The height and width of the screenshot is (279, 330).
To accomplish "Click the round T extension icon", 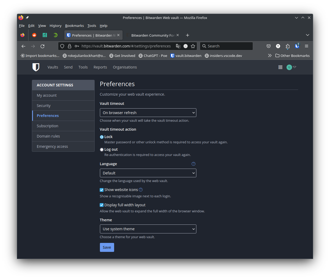I will coord(278,46).
